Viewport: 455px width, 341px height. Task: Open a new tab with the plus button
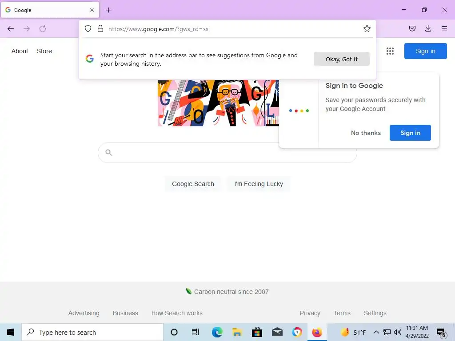[x=108, y=10]
